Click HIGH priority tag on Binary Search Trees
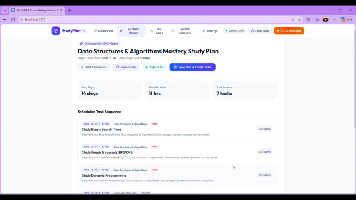This screenshot has height=200, width=356. (155, 124)
